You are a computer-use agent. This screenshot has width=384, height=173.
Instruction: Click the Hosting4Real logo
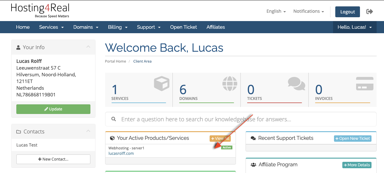coord(40,10)
